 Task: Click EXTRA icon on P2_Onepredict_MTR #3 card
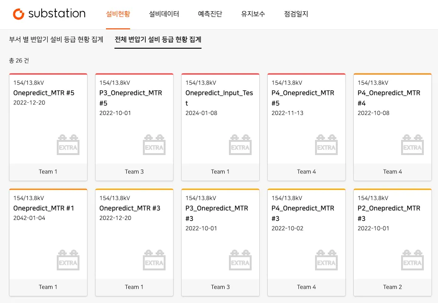pyautogui.click(x=412, y=260)
